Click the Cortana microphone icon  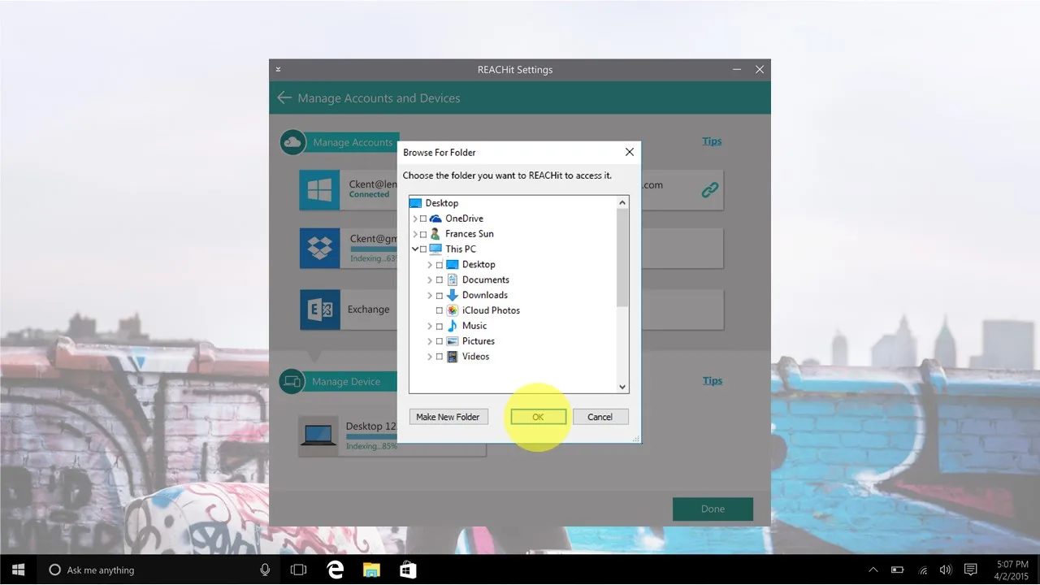[x=265, y=570]
